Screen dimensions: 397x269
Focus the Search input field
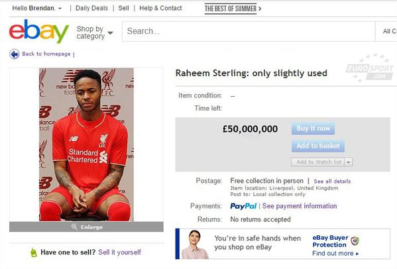pyautogui.click(x=249, y=31)
